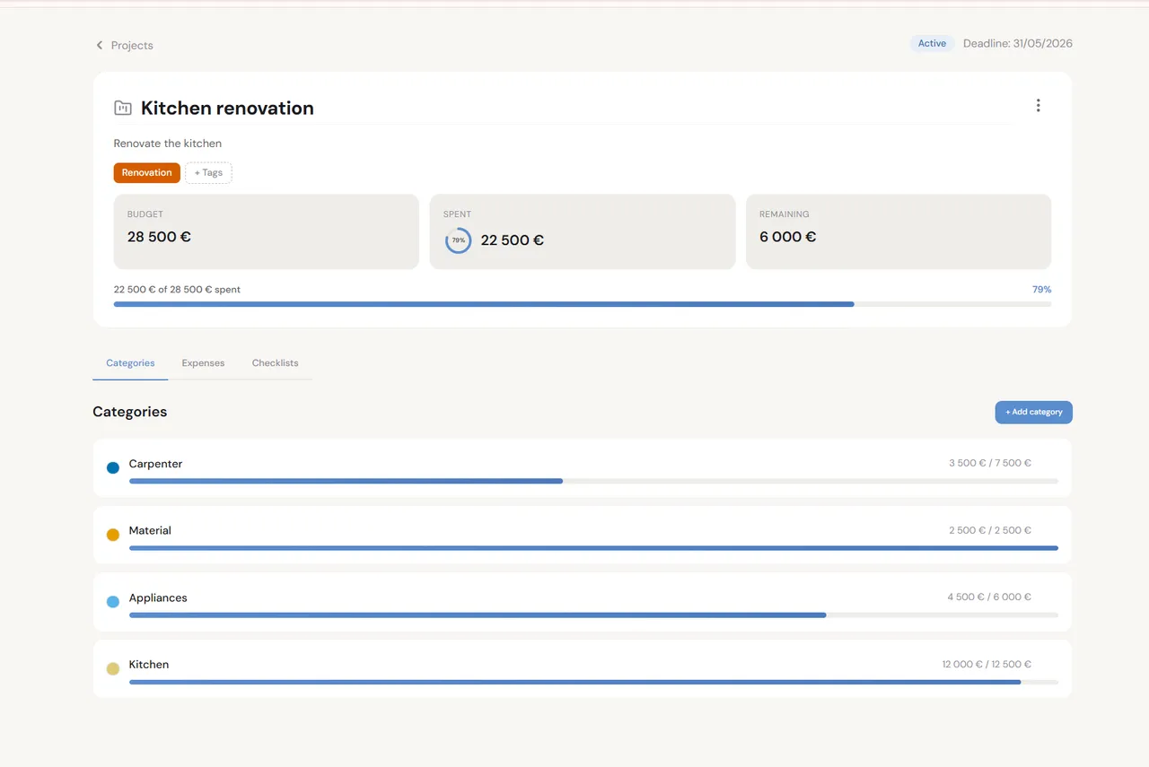
Task: Open the Spent 22 500 € card
Action: tap(583, 231)
